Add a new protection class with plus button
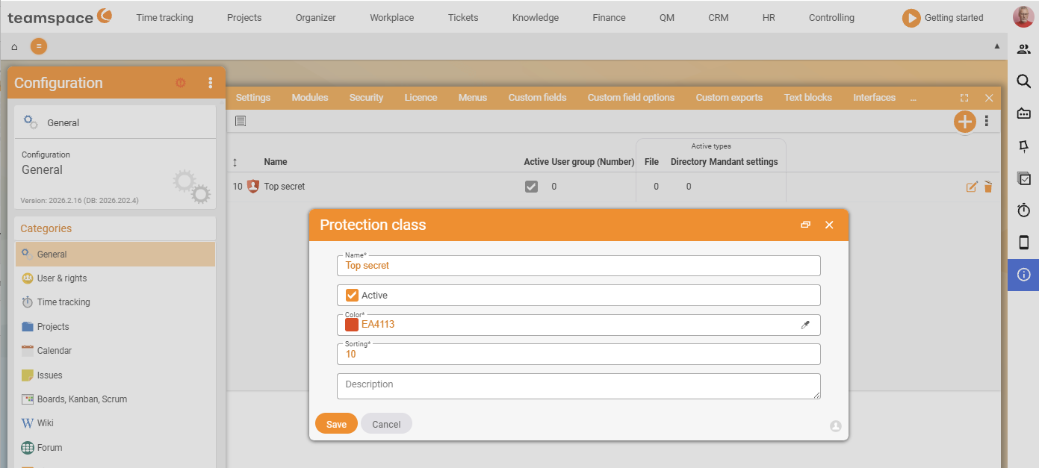 click(x=965, y=122)
